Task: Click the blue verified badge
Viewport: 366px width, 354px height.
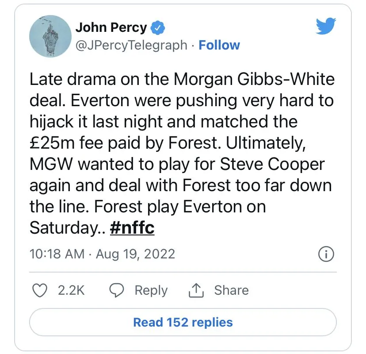Action: 158,28
